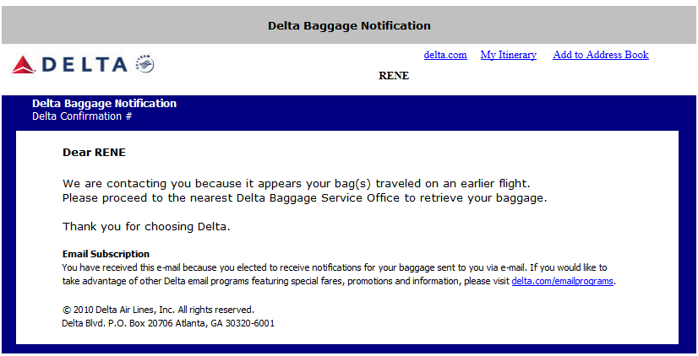Click the red Delta triangle logo

[x=23, y=65]
